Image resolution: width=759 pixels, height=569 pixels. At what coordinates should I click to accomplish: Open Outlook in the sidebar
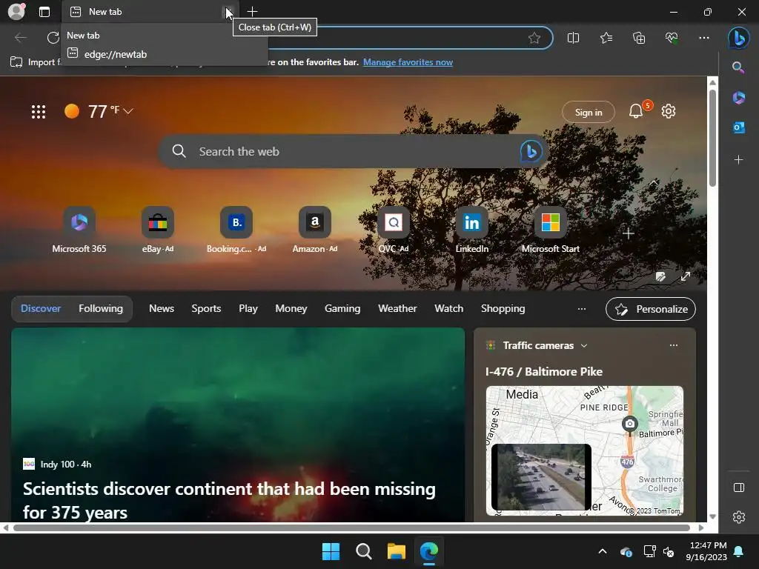coord(739,127)
